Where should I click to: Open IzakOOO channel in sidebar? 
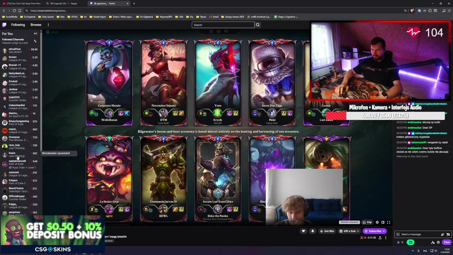click(x=20, y=99)
